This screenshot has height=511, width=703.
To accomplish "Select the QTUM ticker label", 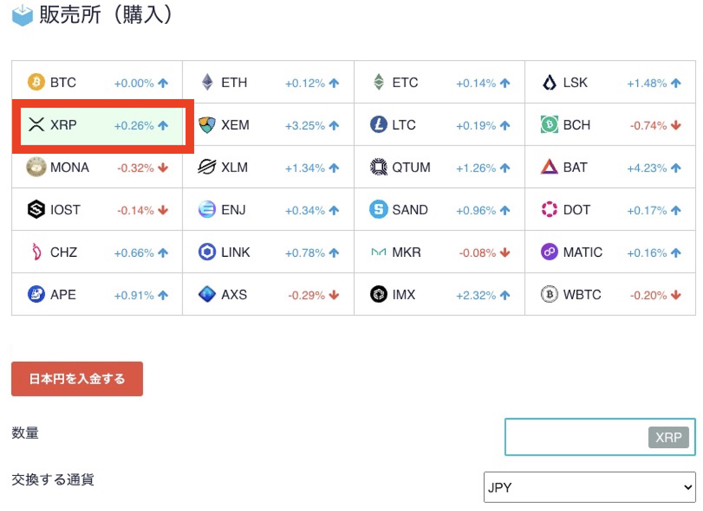I will point(411,167).
